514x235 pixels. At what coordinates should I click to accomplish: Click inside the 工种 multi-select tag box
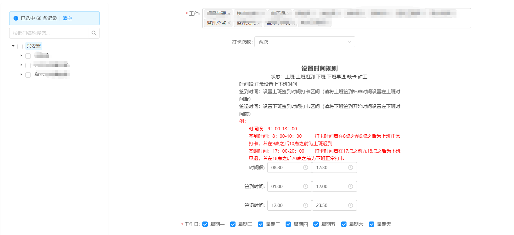pyautogui.click(x=337, y=18)
